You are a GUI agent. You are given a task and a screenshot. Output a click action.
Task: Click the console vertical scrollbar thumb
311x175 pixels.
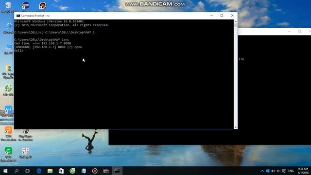pyautogui.click(x=236, y=25)
